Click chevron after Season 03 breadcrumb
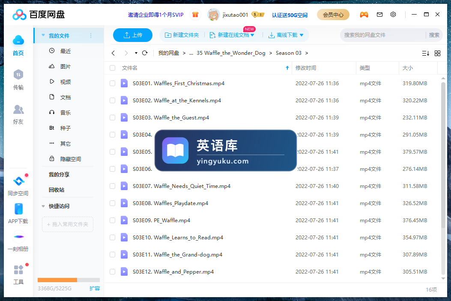 [x=307, y=53]
